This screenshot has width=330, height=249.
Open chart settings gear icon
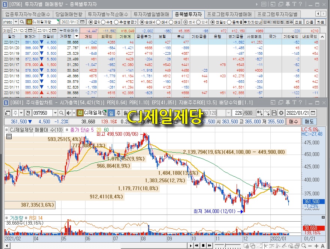281,113
